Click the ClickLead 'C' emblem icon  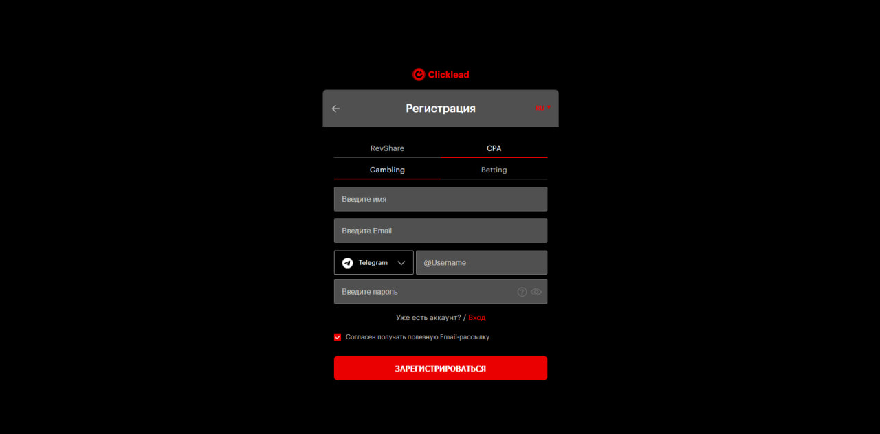pyautogui.click(x=419, y=74)
